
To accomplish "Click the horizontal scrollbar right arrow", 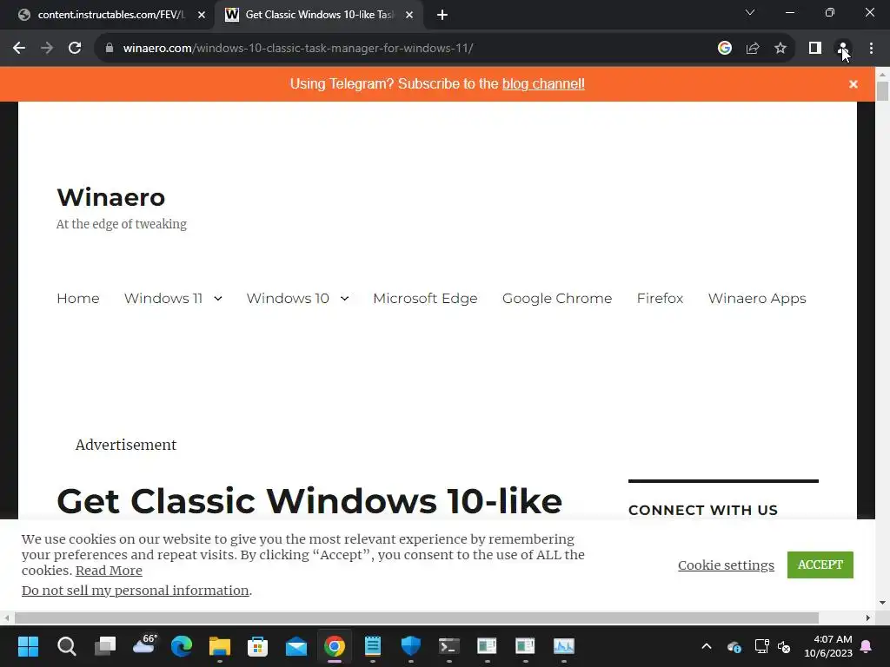I will click(868, 617).
